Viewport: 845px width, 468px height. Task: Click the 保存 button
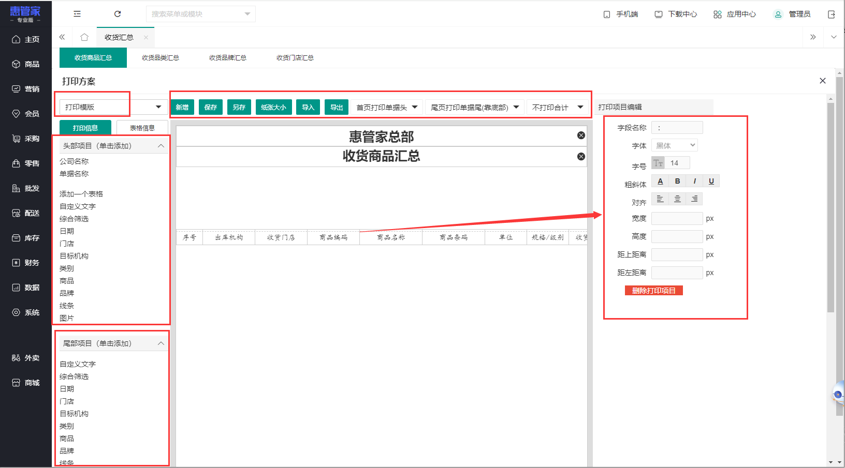(211, 107)
